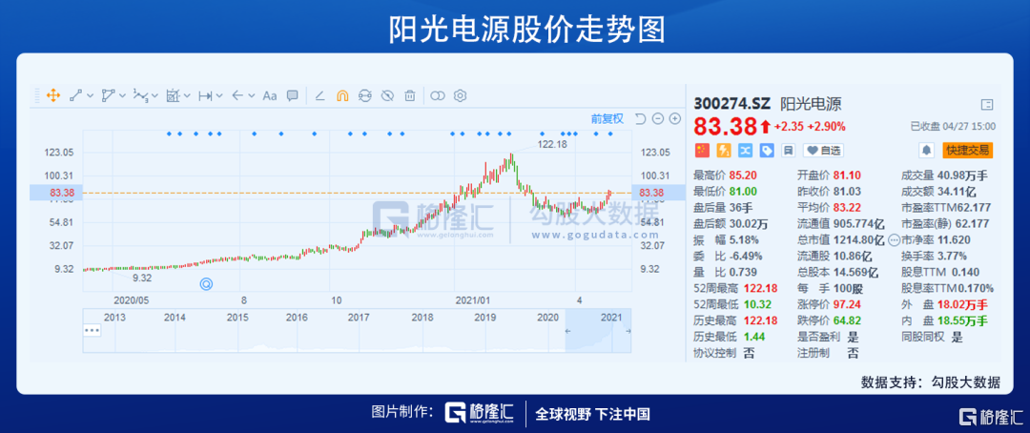This screenshot has width=1030, height=433.
Task: Click the 9.32 low price label under chart
Action: 142,278
